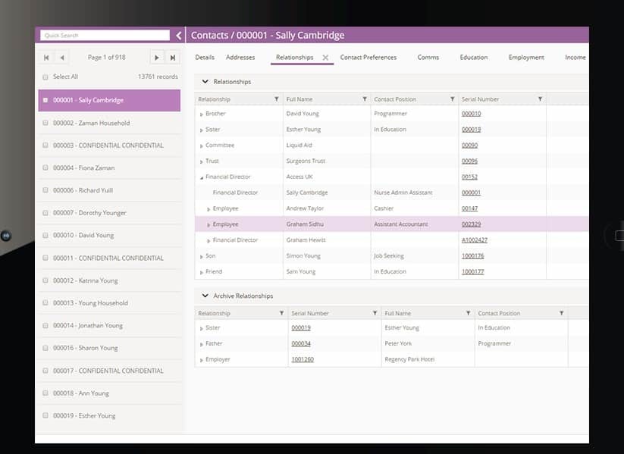Viewport: 624px width, 454px height.
Task: Click into the Quick Search field
Action: coord(105,36)
